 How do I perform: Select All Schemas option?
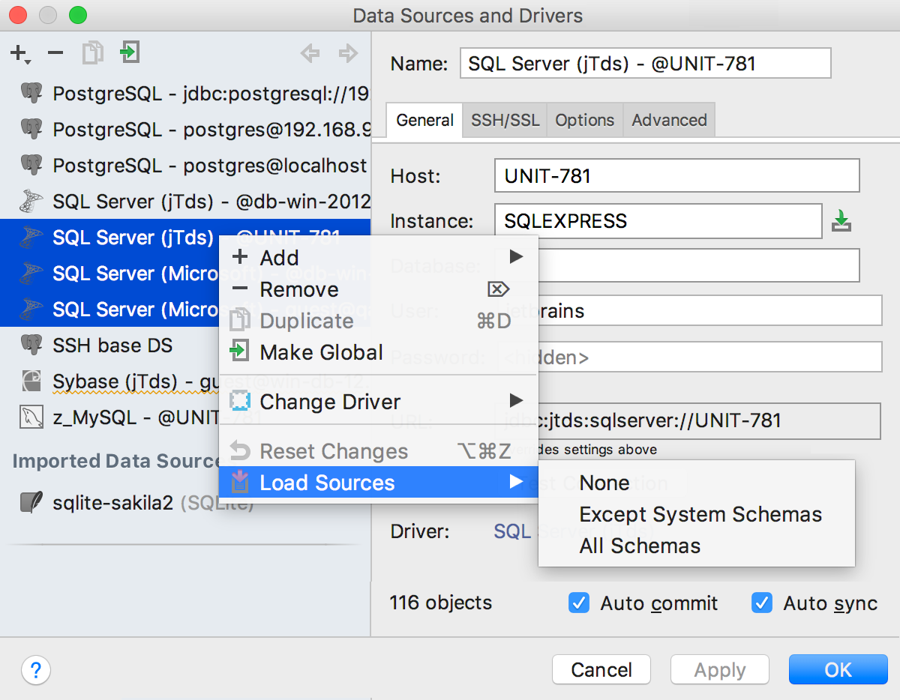click(697, 546)
